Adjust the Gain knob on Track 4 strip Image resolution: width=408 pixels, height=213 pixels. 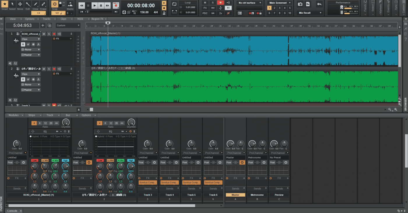click(x=170, y=144)
